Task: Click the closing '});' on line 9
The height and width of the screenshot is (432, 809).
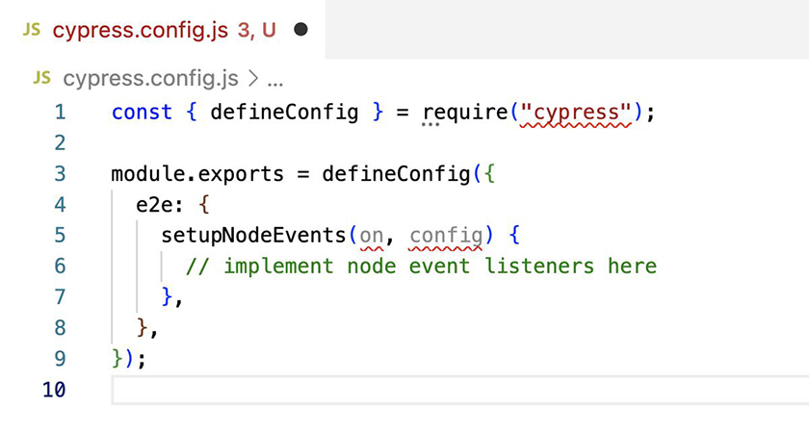Action: (x=129, y=359)
